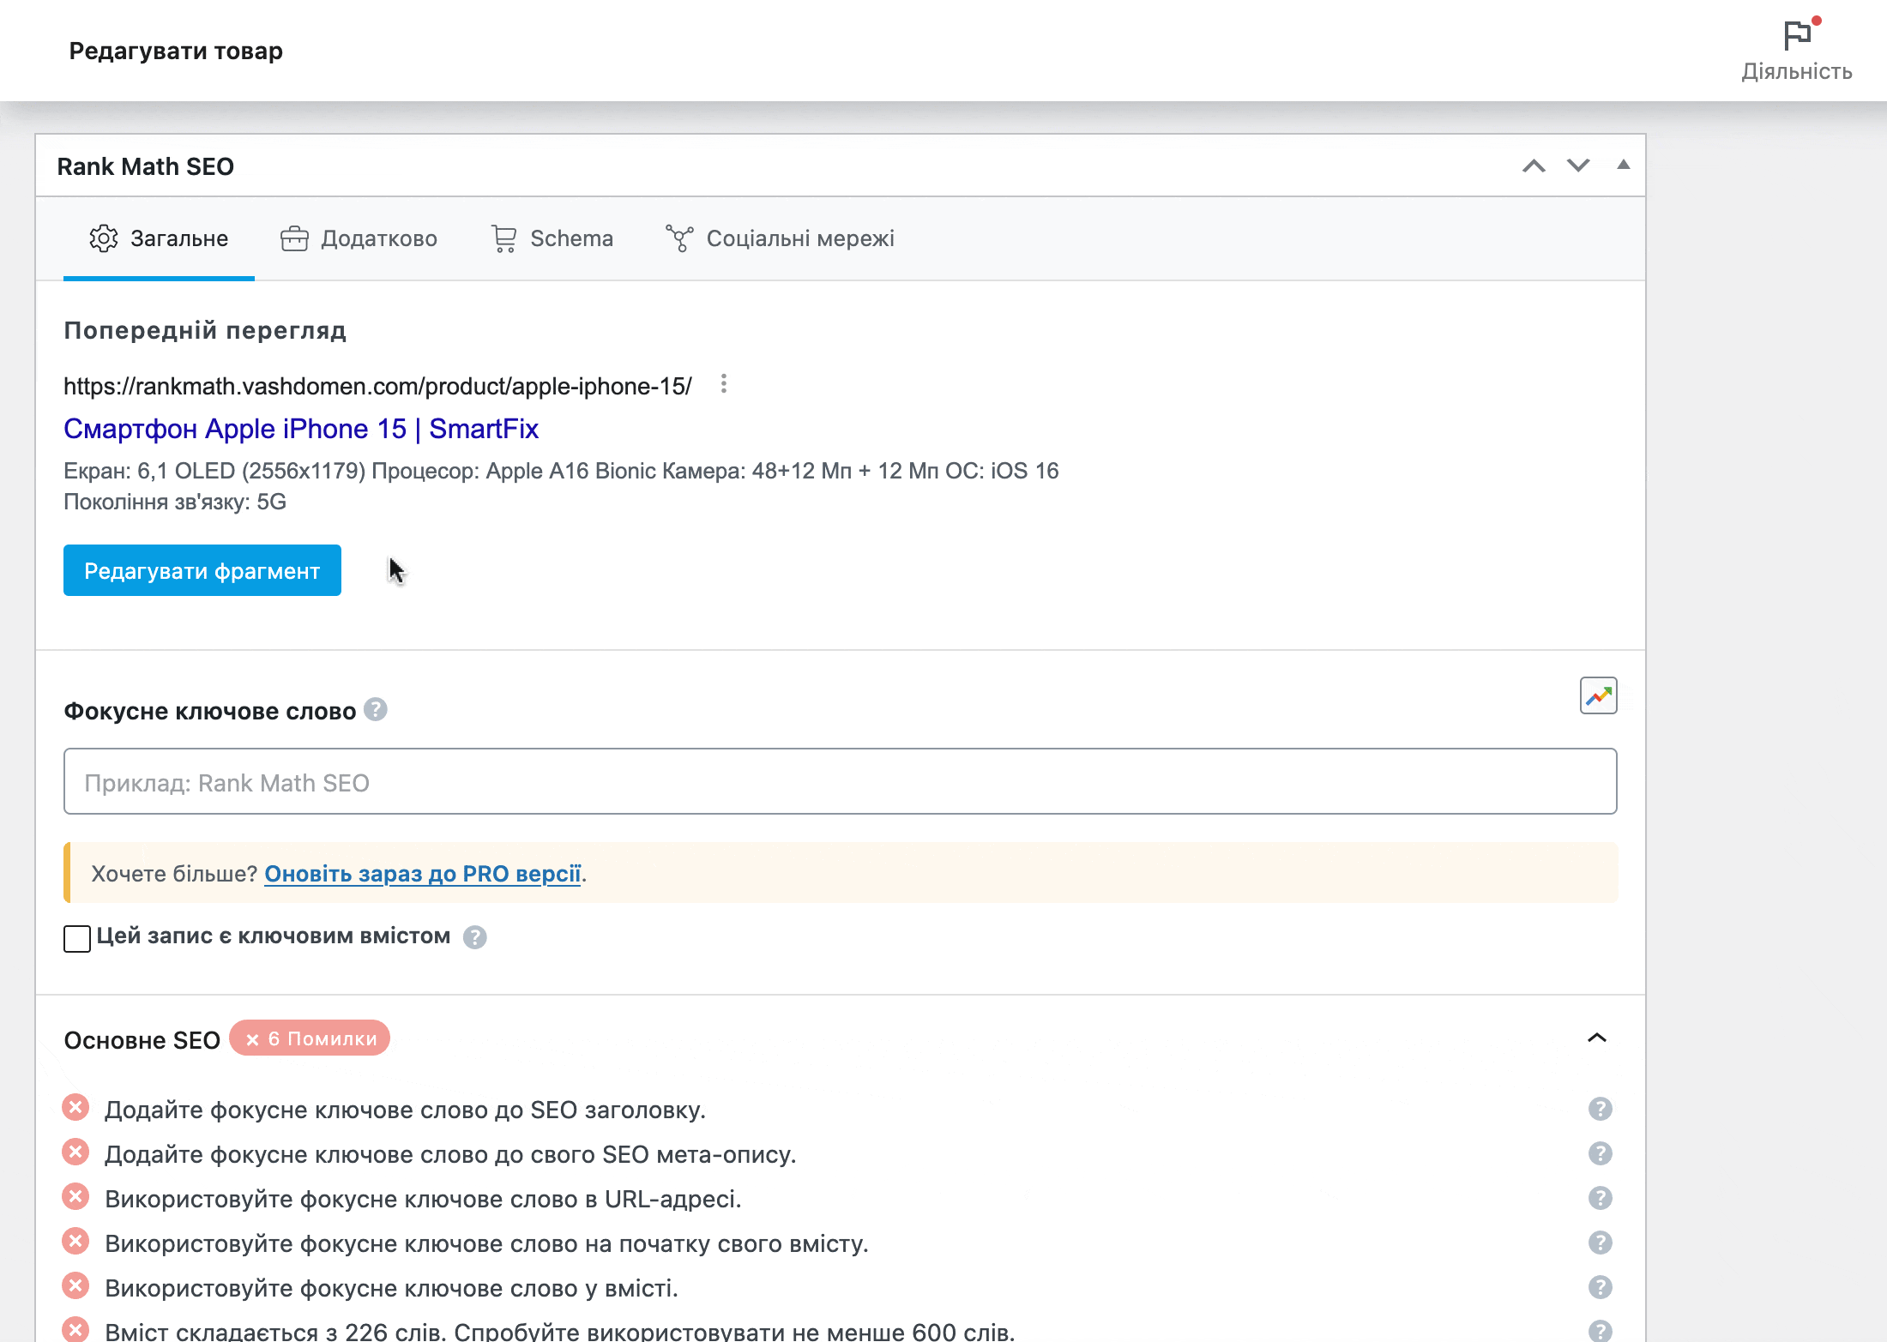Open the Оновіть зараз до PRO версії link
1887x1342 pixels.
click(x=423, y=874)
